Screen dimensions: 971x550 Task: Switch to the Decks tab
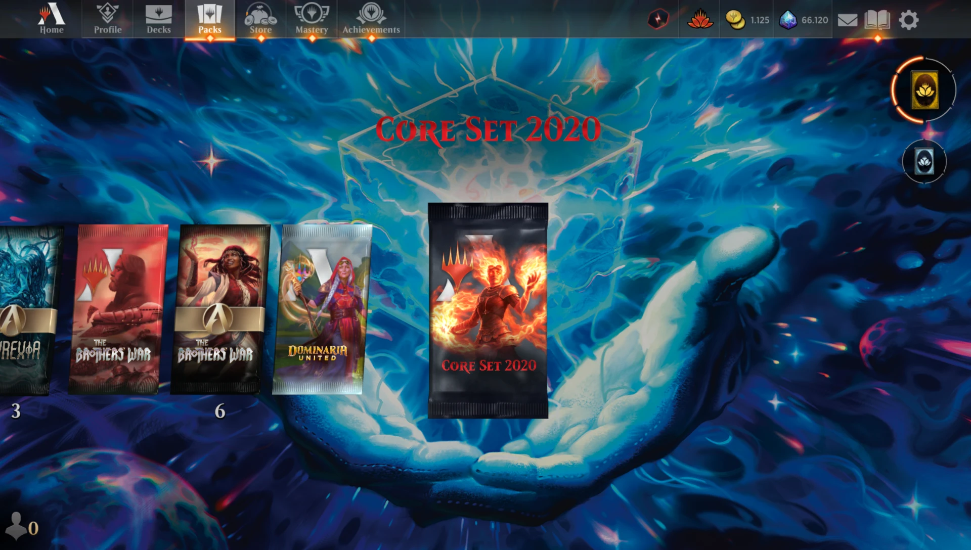159,19
